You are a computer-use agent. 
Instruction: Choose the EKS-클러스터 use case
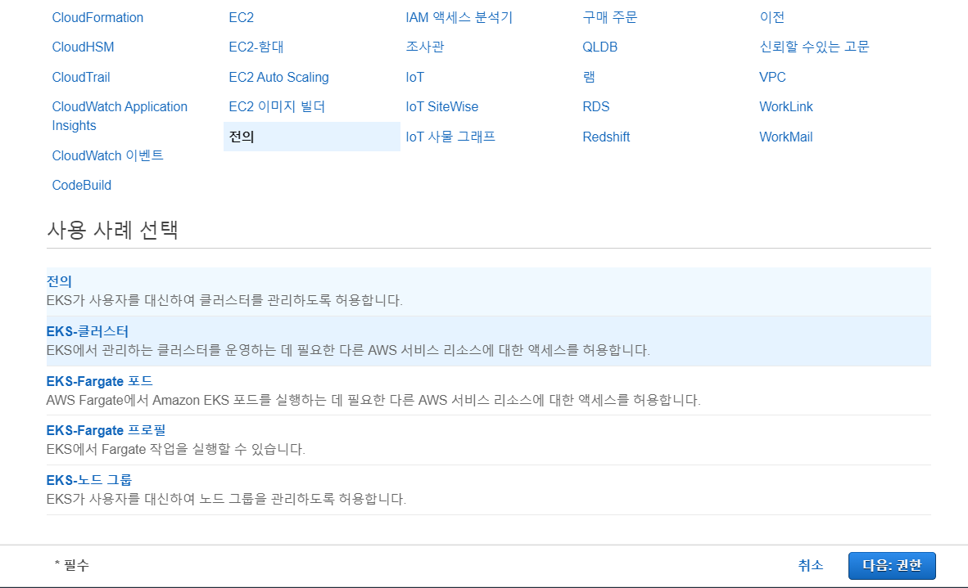tap(488, 342)
